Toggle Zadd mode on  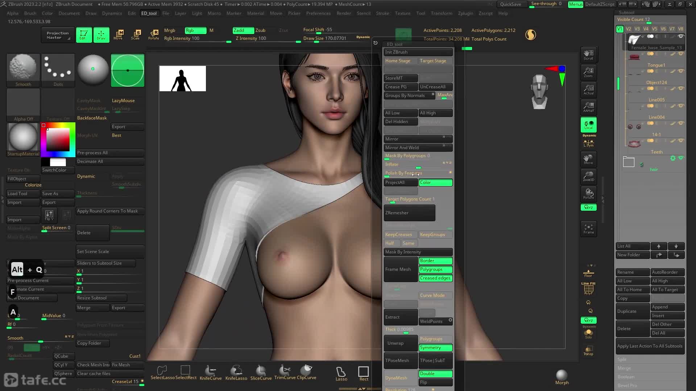pyautogui.click(x=243, y=30)
